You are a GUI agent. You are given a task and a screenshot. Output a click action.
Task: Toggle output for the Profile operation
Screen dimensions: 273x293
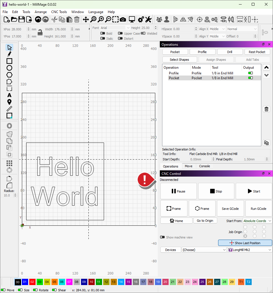point(250,73)
